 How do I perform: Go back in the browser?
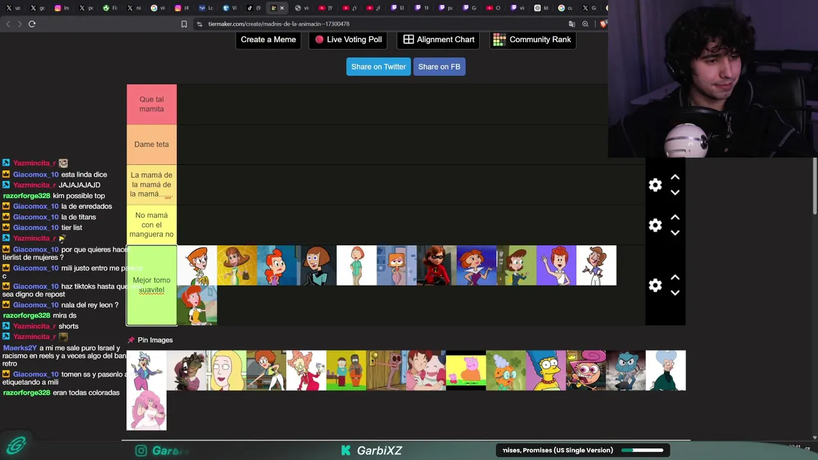(8, 24)
